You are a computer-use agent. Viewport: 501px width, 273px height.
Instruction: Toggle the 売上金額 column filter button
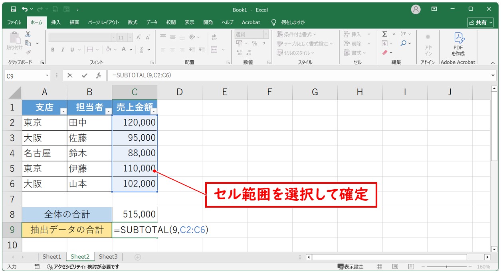point(153,112)
